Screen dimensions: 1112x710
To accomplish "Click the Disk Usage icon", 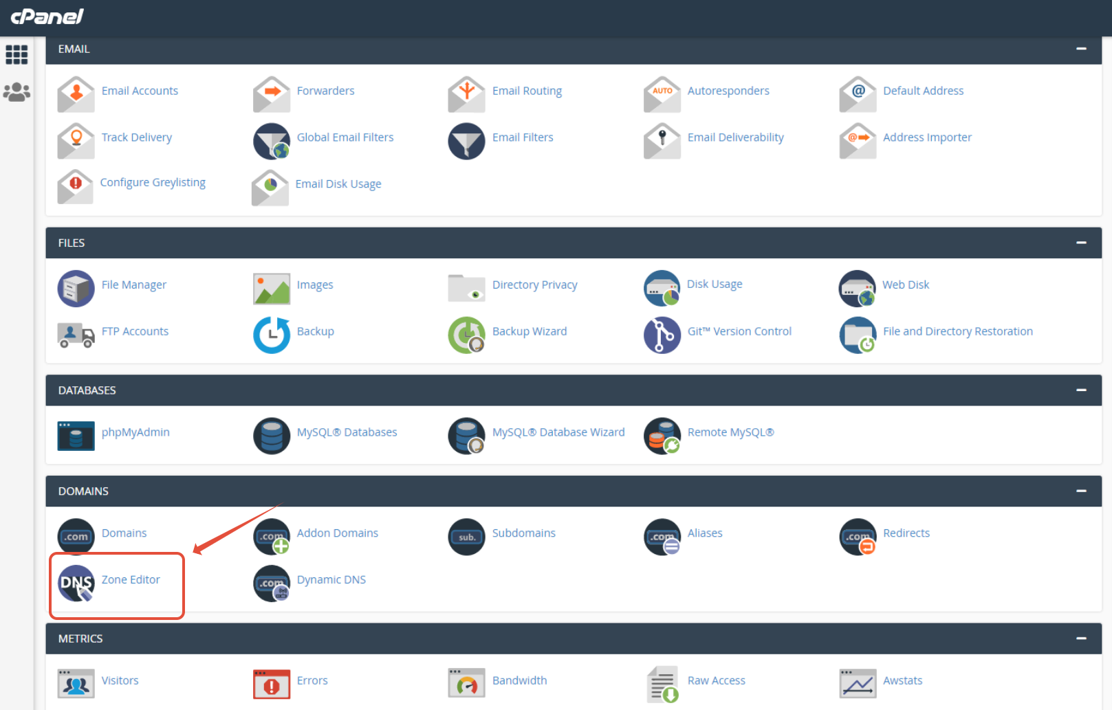I will [x=662, y=289].
